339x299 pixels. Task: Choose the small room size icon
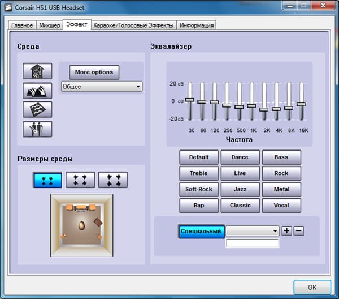point(47,180)
